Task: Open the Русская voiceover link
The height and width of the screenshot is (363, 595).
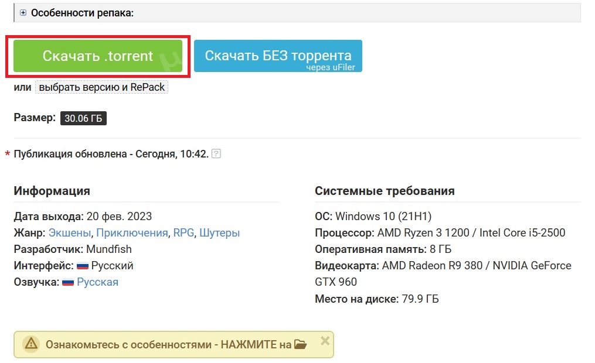Action: 97,282
